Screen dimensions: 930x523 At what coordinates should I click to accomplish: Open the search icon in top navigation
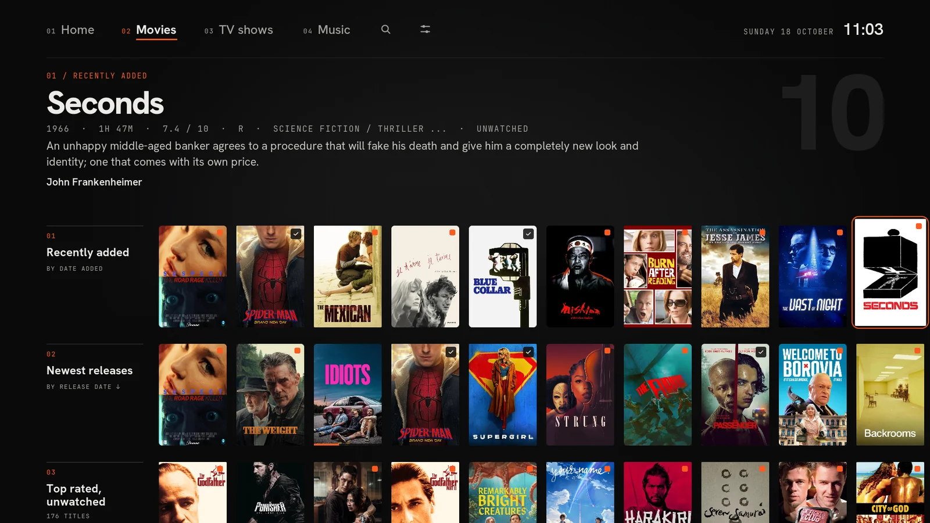click(x=385, y=30)
